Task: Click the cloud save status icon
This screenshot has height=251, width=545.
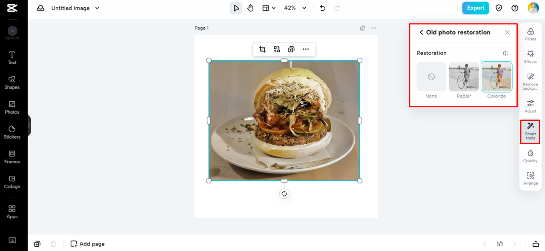Action: [40, 8]
